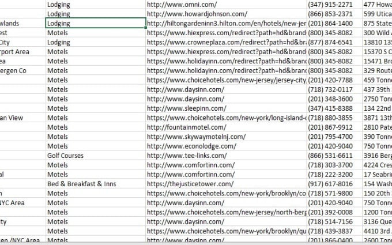Select phone number (718) 514-7156
The width and height of the screenshot is (392, 245).
pyautogui.click(x=334, y=222)
